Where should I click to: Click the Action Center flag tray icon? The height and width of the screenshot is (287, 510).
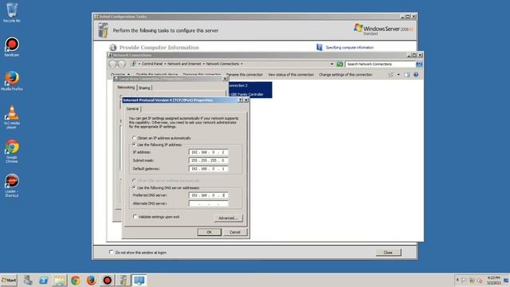pos(464,281)
